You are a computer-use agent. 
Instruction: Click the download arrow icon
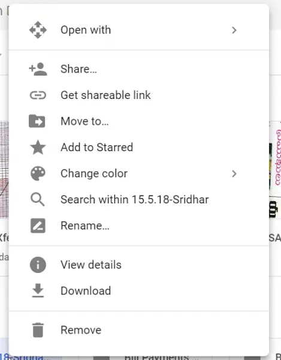(x=38, y=290)
